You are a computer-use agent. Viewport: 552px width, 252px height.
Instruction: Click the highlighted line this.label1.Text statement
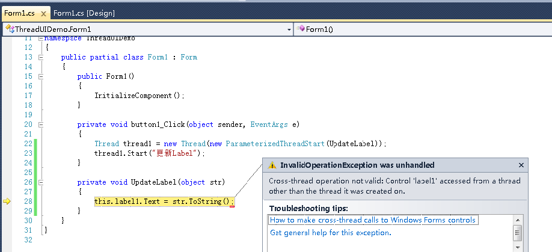(164, 201)
